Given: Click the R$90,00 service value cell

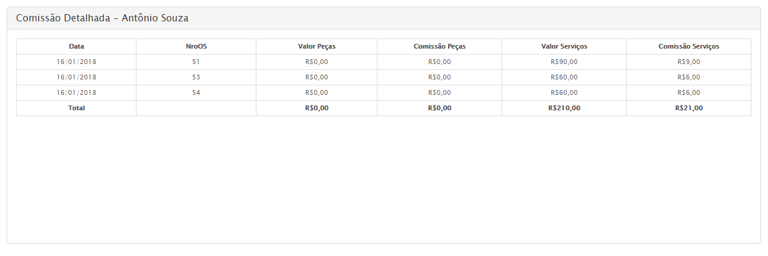Looking at the screenshot, I should pyautogui.click(x=564, y=62).
